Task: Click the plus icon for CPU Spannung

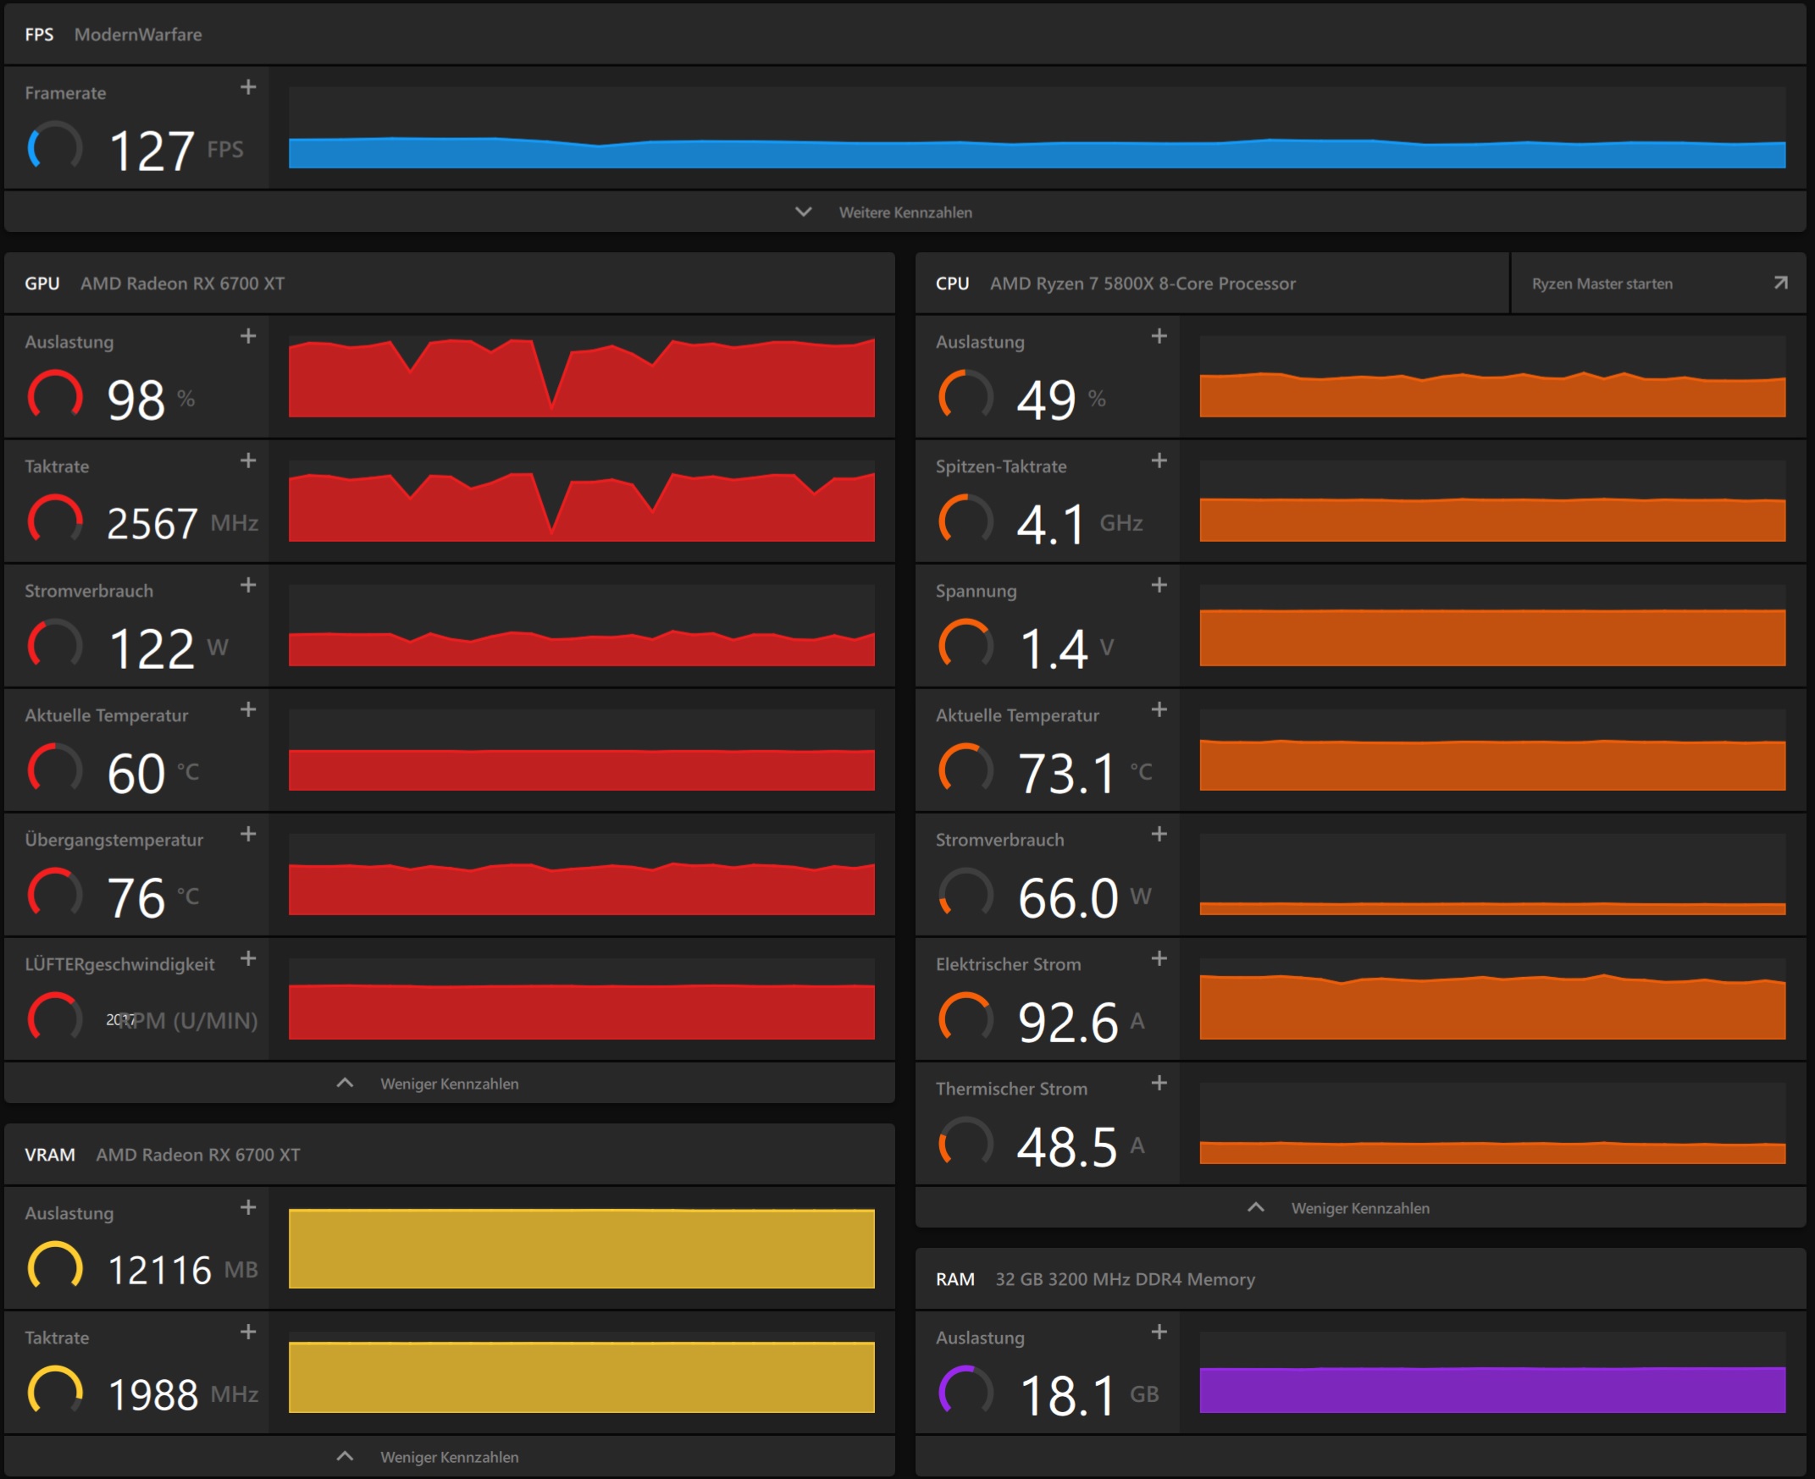Action: click(1159, 585)
